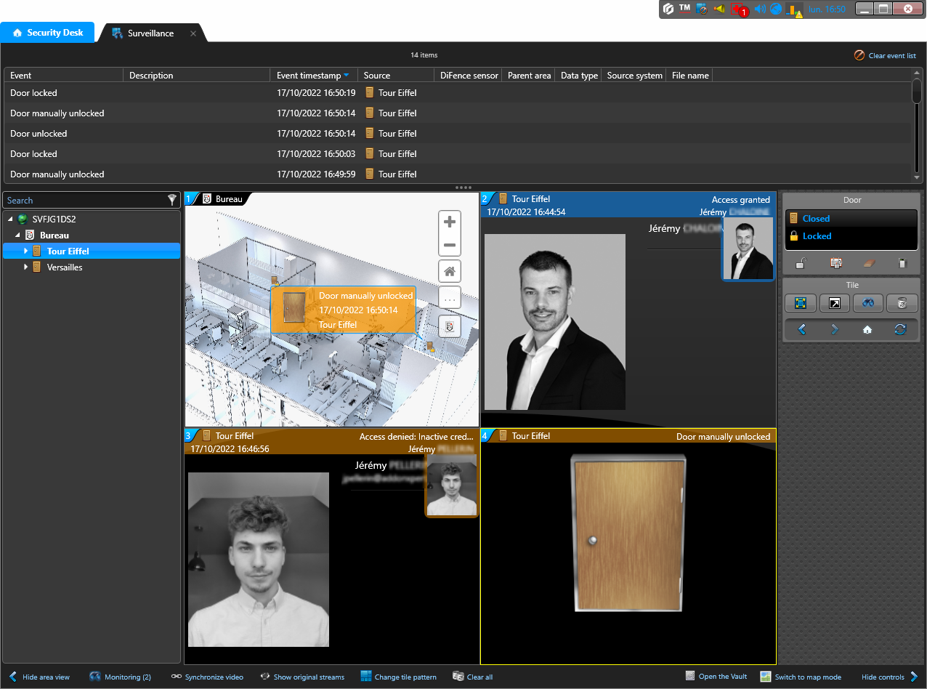Clear the tile using the trash can icon
927x689 pixels.
902,303
